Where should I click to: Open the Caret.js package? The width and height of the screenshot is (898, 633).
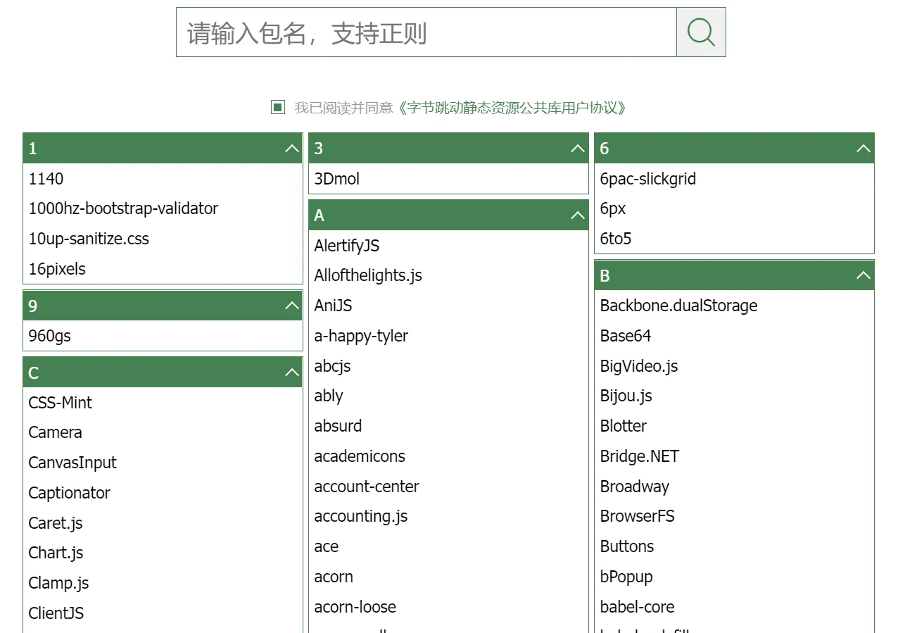click(x=56, y=523)
